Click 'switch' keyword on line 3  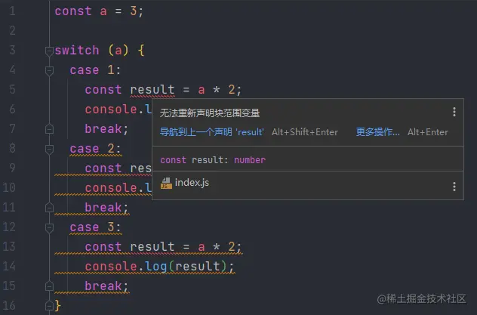pos(77,50)
